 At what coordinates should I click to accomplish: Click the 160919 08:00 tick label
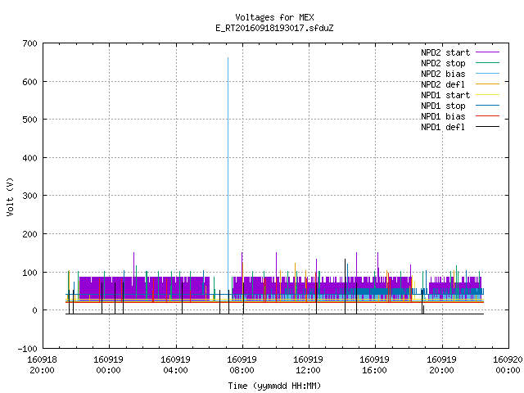click(x=242, y=365)
